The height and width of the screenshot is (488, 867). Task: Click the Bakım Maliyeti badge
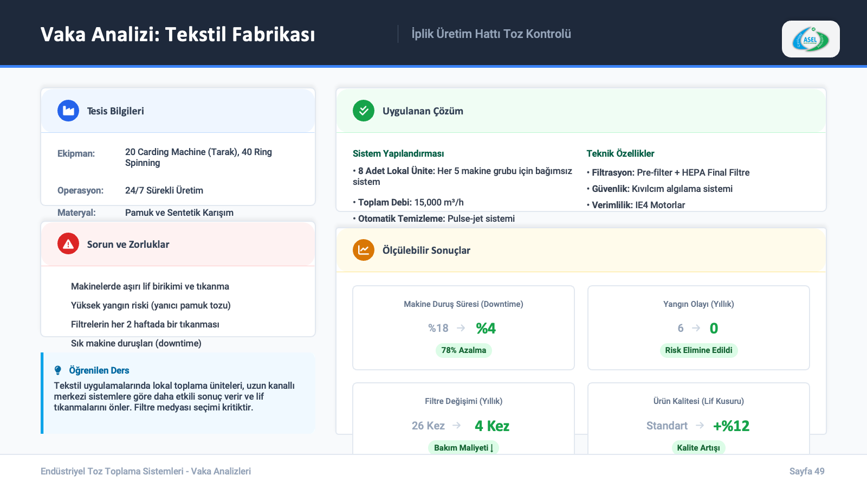pos(463,448)
